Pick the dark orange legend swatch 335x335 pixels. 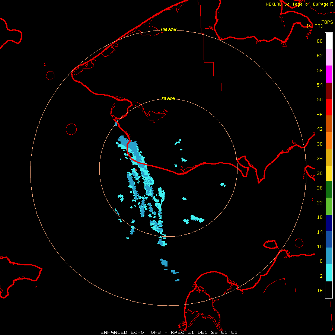point(329,124)
